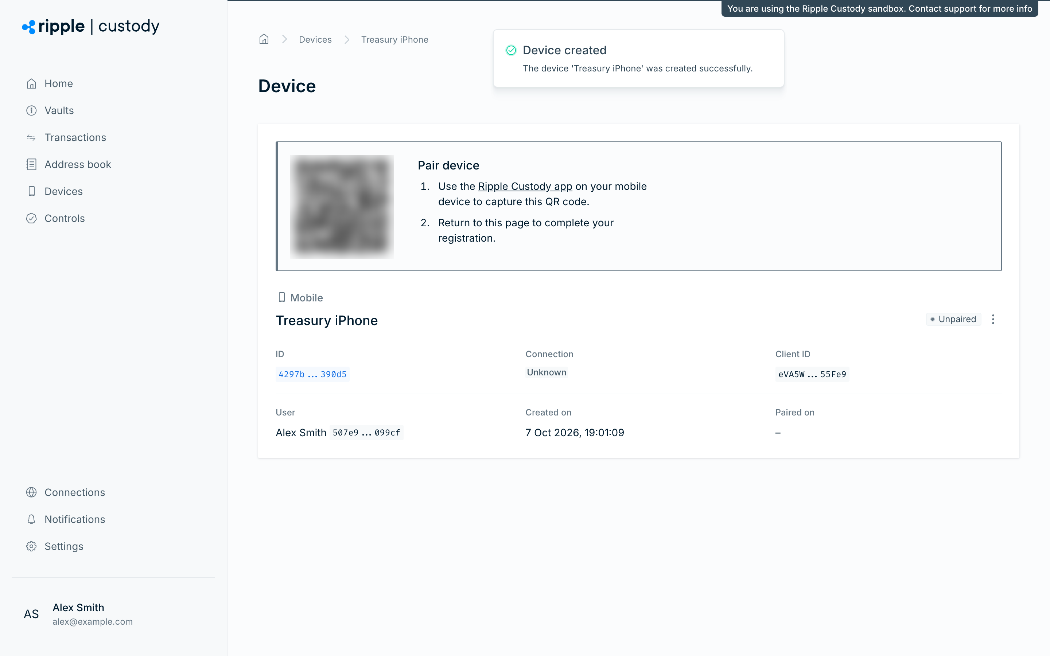The image size is (1050, 656).
Task: Click user ID 507e9...099cf
Action: [x=366, y=433]
